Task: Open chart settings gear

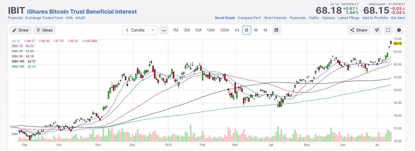Action: pyautogui.click(x=399, y=30)
